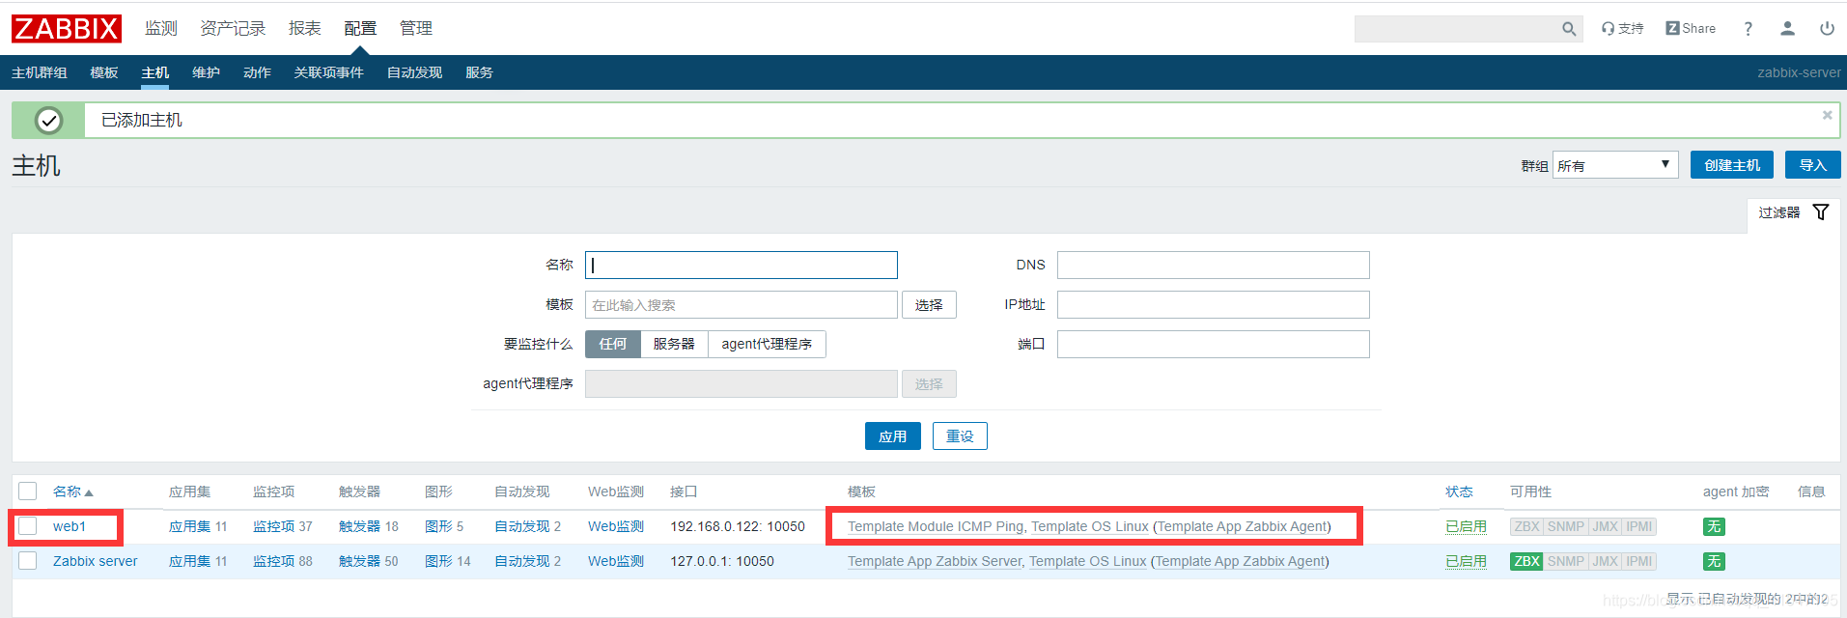The image size is (1847, 618).
Task: Close the 已添加主机 success message
Action: click(x=1827, y=115)
